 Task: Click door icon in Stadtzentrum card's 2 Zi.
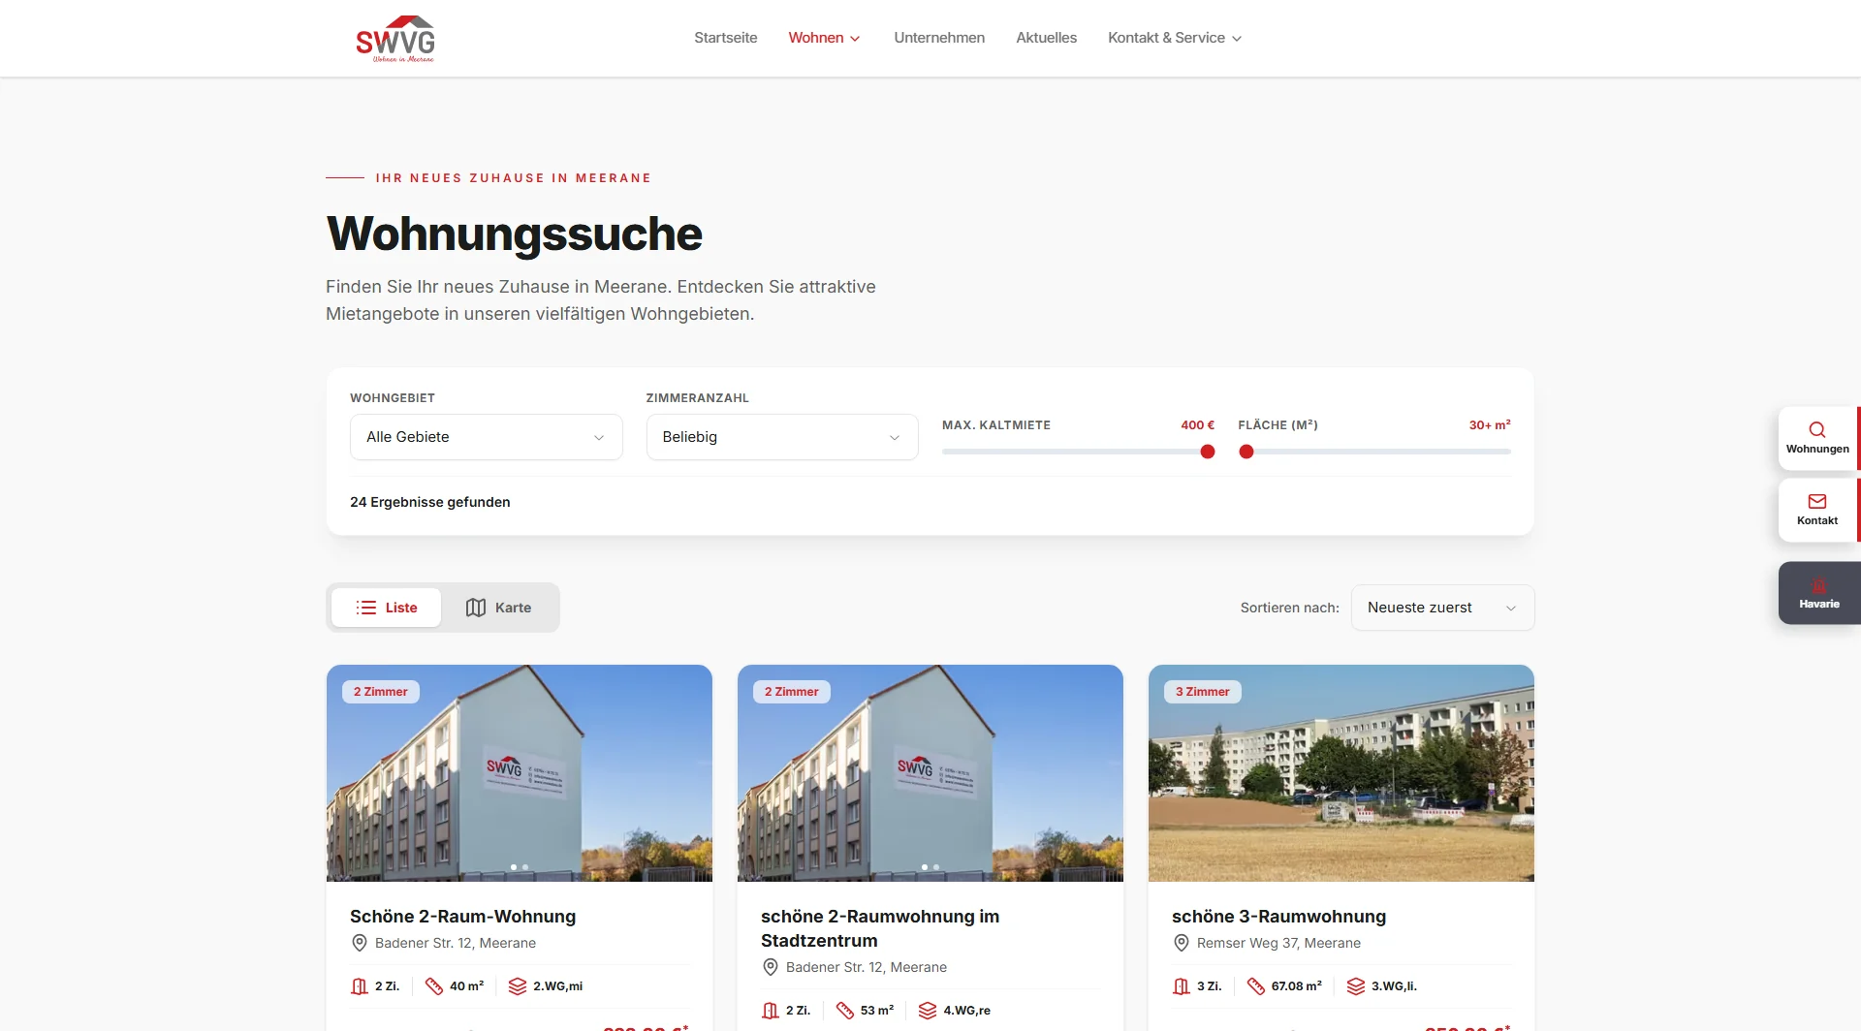coord(771,1011)
